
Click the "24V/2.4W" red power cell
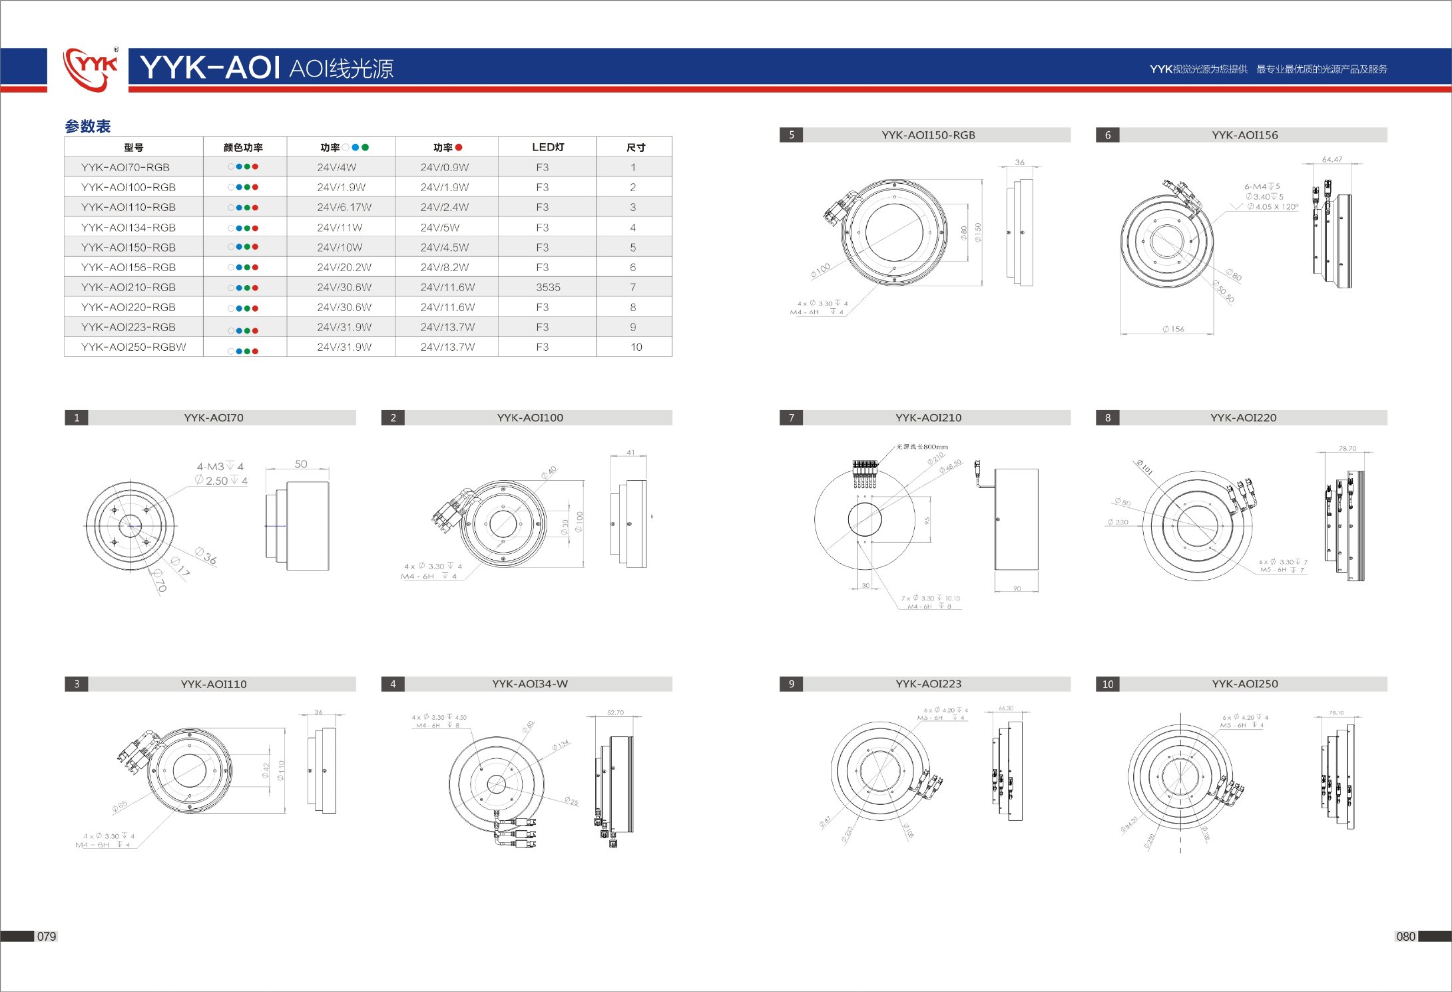pos(445,207)
